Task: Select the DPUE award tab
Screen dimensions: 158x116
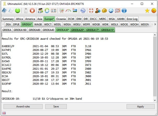Action: 16,24
